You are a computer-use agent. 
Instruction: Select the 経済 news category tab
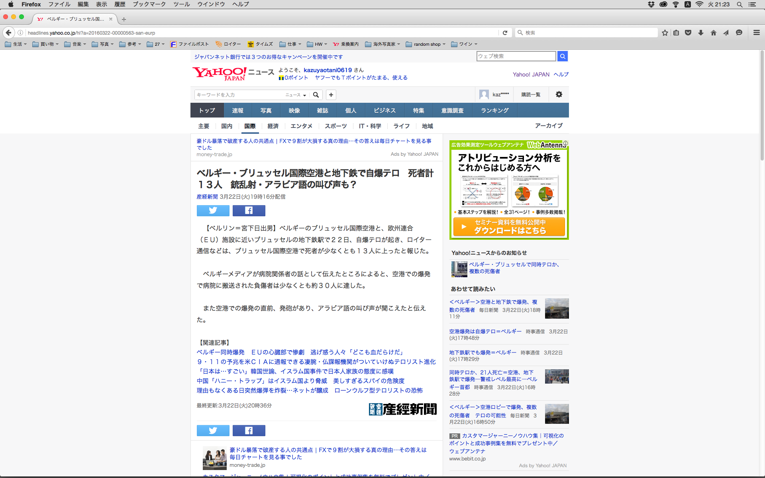[273, 126]
